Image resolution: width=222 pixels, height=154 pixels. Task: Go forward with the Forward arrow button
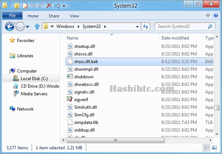click(x=20, y=27)
